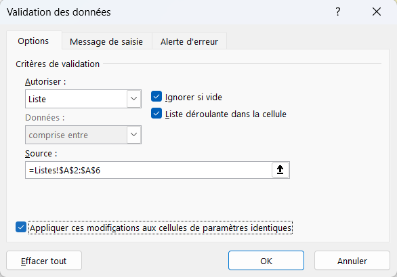Screen dimensions: 397x277
Task: Click the range selector arrow in Source field
Action: pos(280,170)
